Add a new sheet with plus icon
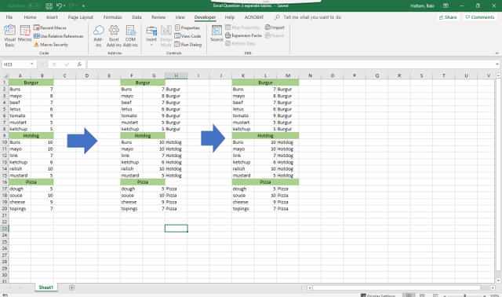The width and height of the screenshot is (502, 297). pos(71,288)
